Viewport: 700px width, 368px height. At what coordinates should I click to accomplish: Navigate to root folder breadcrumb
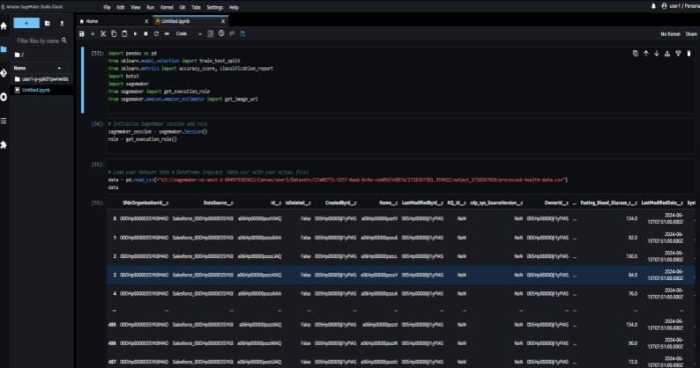(19, 55)
